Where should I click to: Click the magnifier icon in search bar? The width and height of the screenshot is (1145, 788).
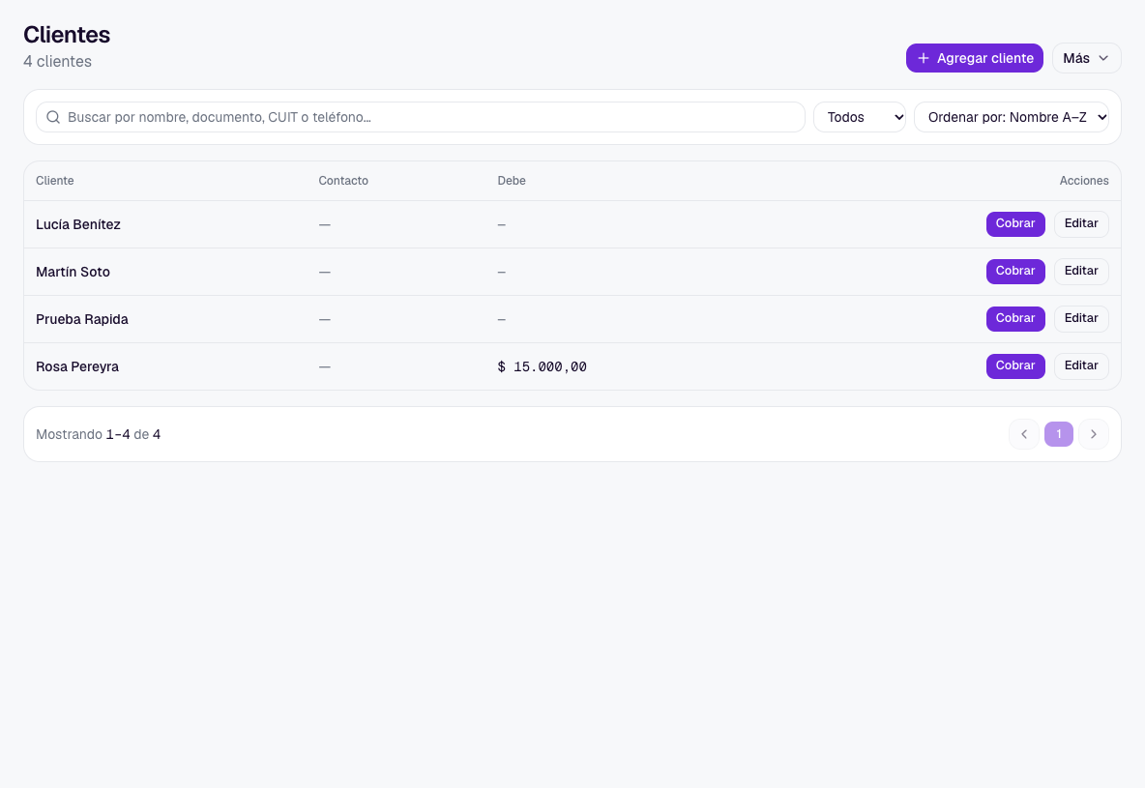53,117
